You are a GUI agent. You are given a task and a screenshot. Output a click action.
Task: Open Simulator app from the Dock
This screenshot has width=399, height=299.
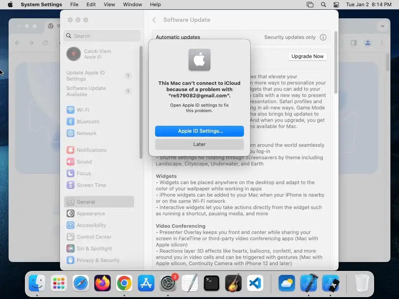tap(330, 283)
